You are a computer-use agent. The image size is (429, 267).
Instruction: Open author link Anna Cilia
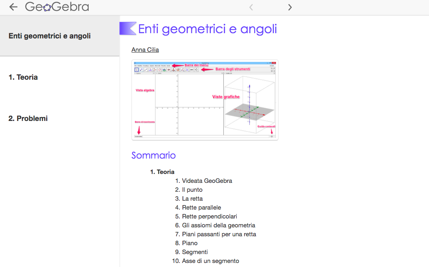coord(145,50)
